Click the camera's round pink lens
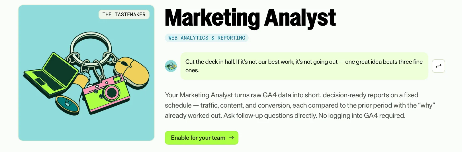The image size is (462, 152). (x=111, y=93)
